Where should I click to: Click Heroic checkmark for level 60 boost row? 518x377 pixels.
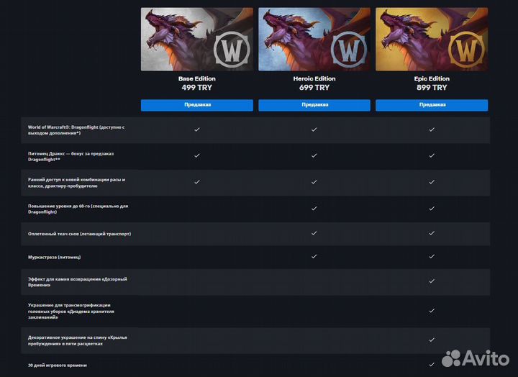[314, 208]
